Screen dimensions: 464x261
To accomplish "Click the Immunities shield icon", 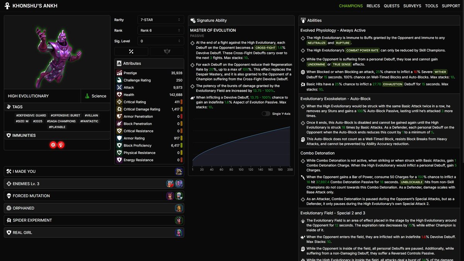I will pyautogui.click(x=9, y=135).
